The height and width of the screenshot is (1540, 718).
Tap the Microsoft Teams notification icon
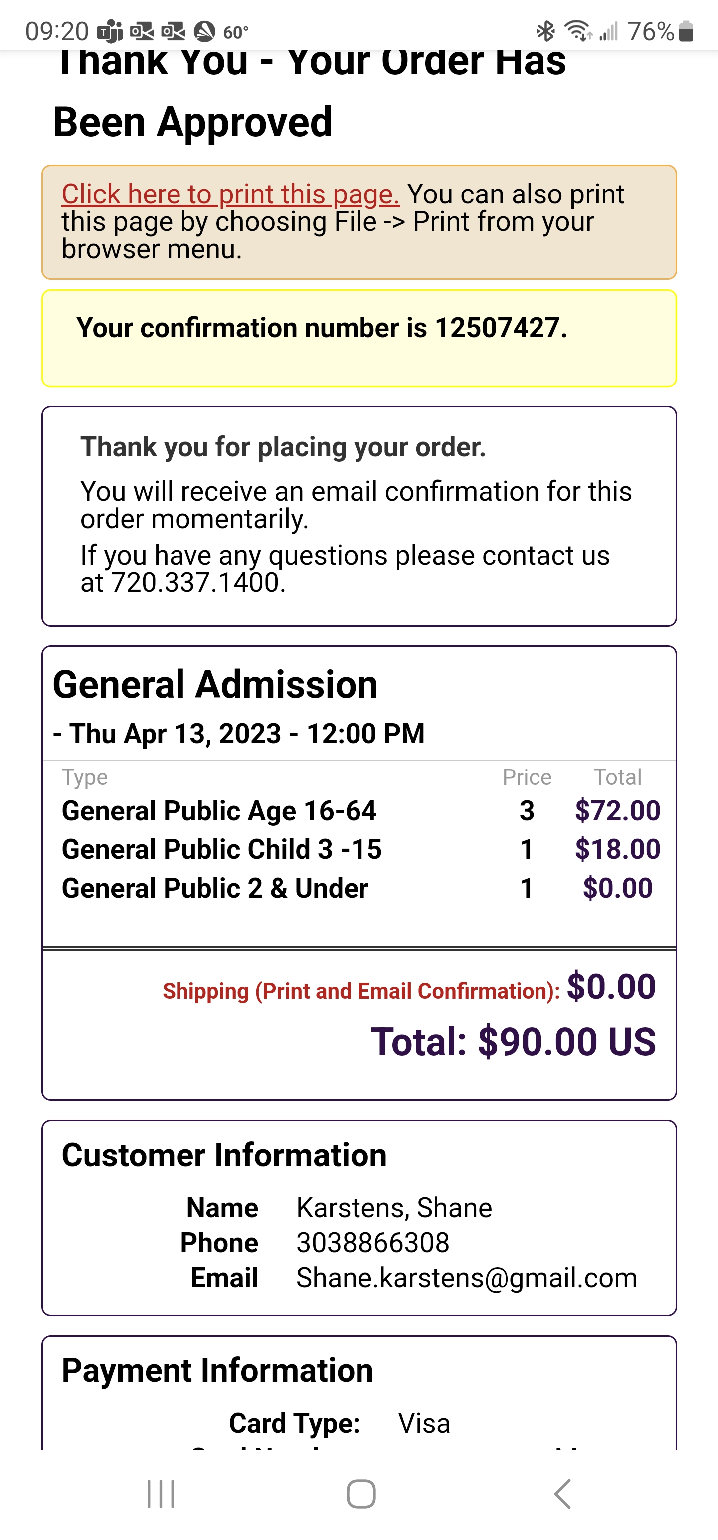pos(111,32)
